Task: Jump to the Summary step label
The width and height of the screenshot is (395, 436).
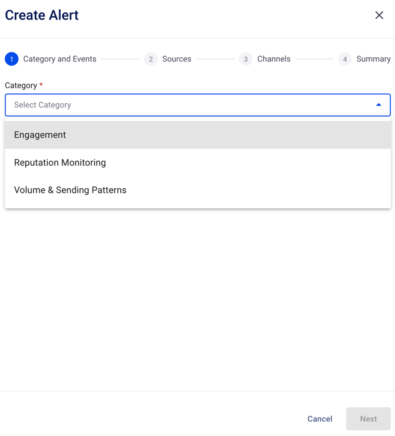Action: [373, 59]
